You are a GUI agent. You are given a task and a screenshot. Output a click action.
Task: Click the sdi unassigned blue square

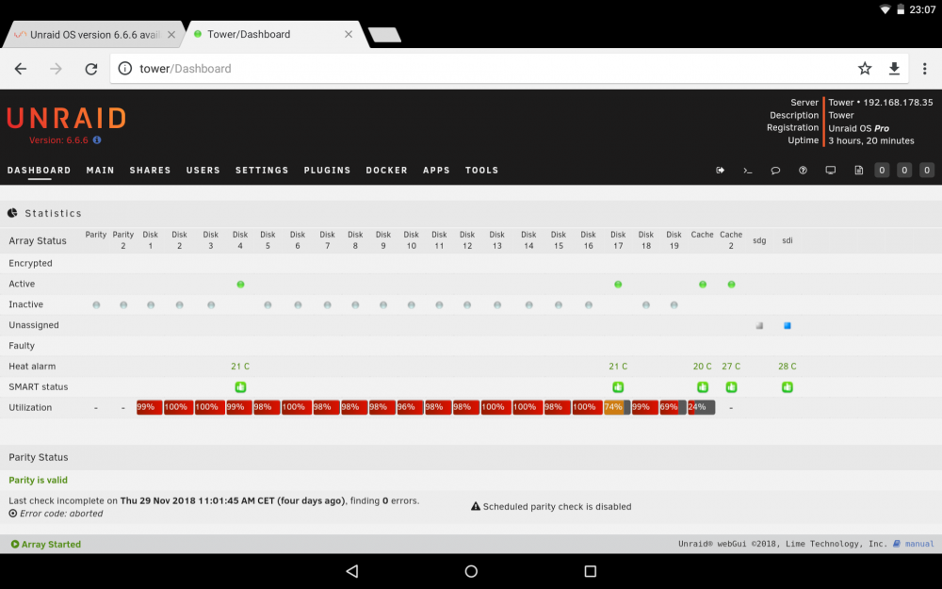point(787,326)
